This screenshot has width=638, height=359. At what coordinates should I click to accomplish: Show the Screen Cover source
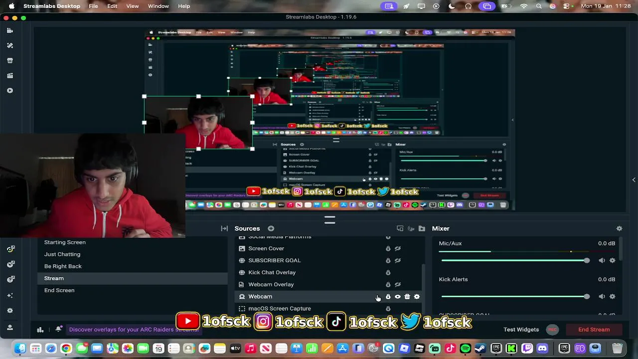coord(398,248)
